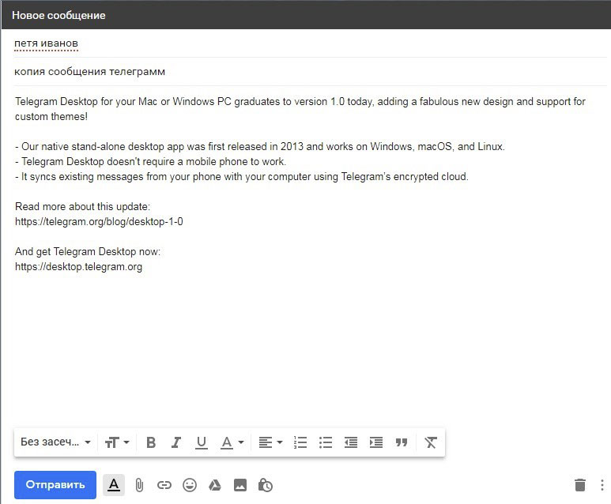Click the https://telegram.org/blog/desktop-1-0 text

coord(99,222)
